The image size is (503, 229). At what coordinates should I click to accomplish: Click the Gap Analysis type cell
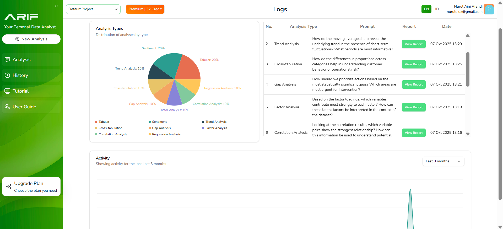coord(285,84)
